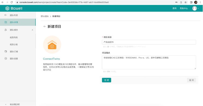Reload the page with browser refresh icon
Viewport: 203px width, 106px height.
12,2
